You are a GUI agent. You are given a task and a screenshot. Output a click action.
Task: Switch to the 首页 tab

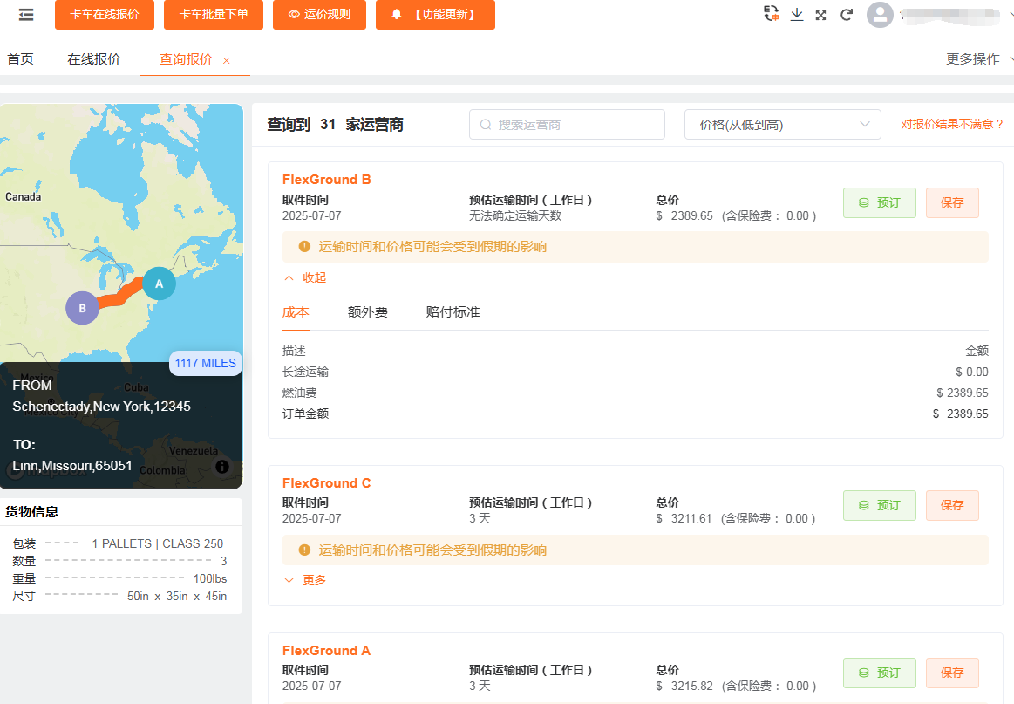[20, 58]
